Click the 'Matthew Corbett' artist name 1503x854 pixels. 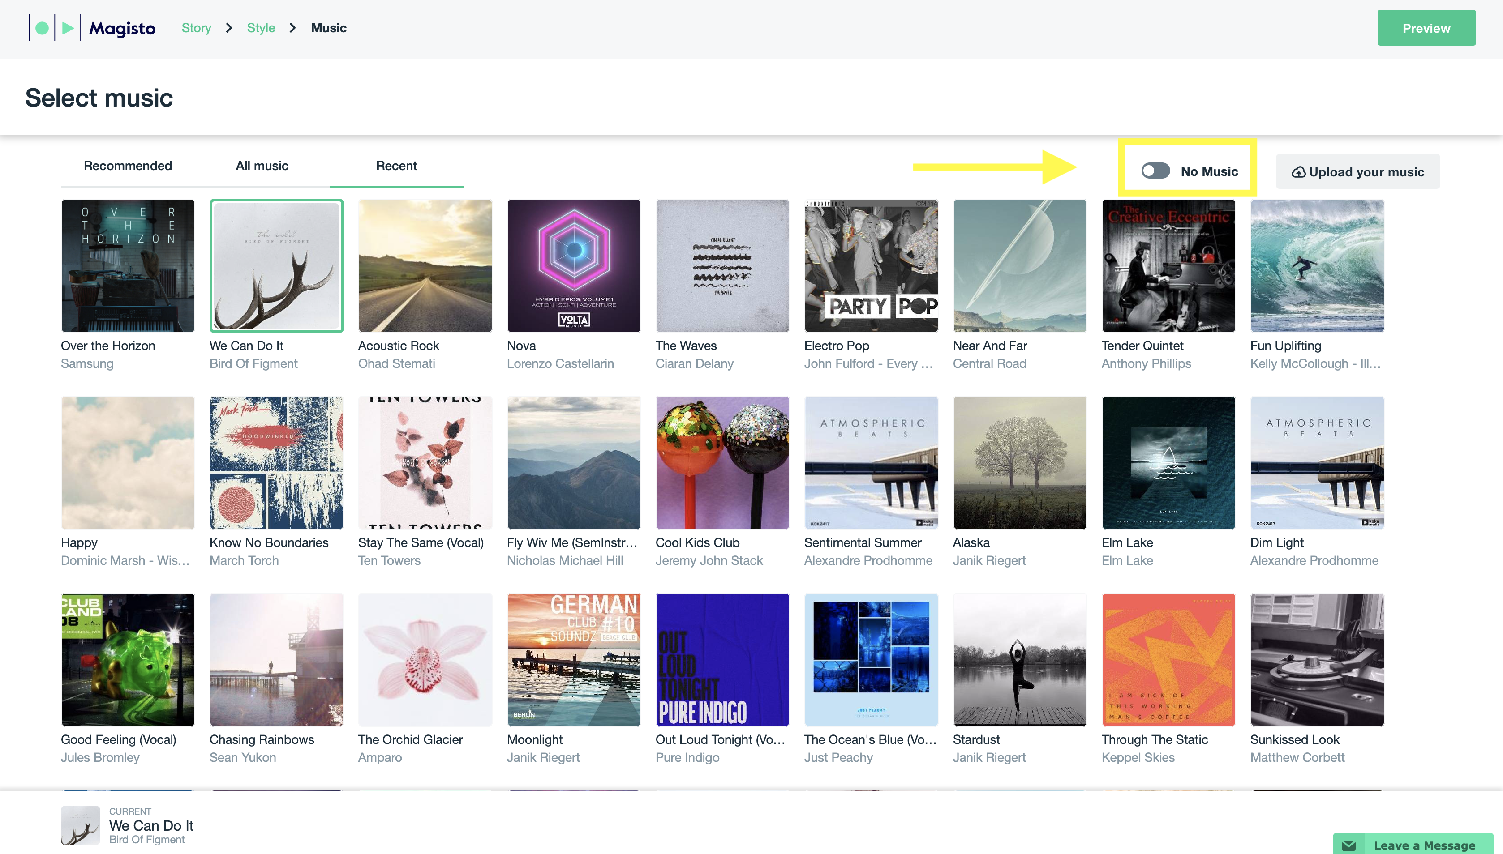[x=1297, y=758]
